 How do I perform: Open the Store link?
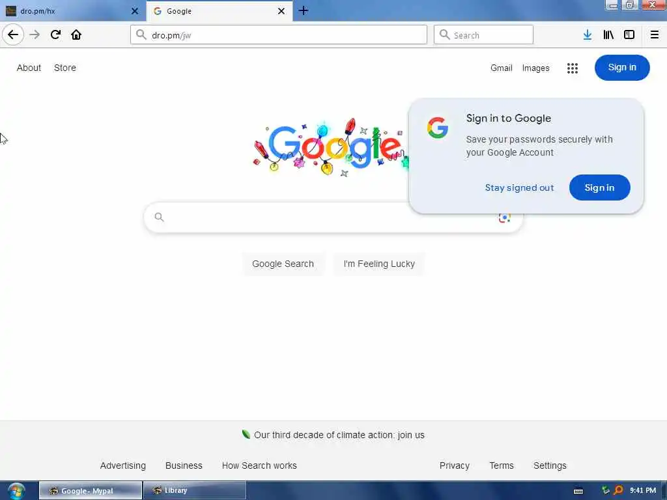(65, 68)
